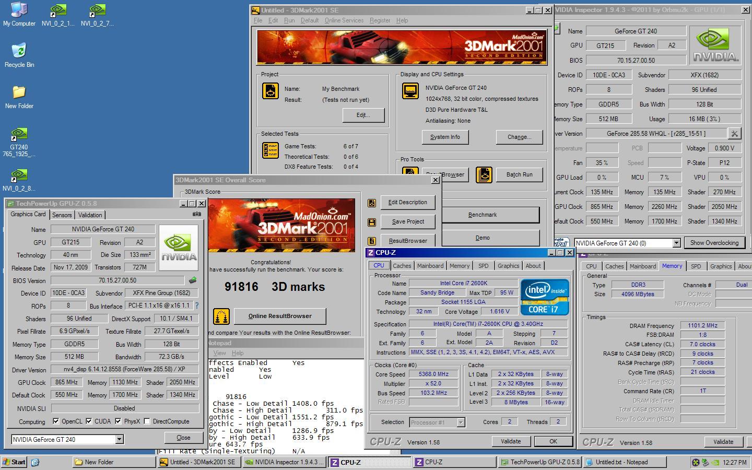The height and width of the screenshot is (470, 752).
Task: Click the Benchmark button in 3DMark
Action: tap(483, 215)
